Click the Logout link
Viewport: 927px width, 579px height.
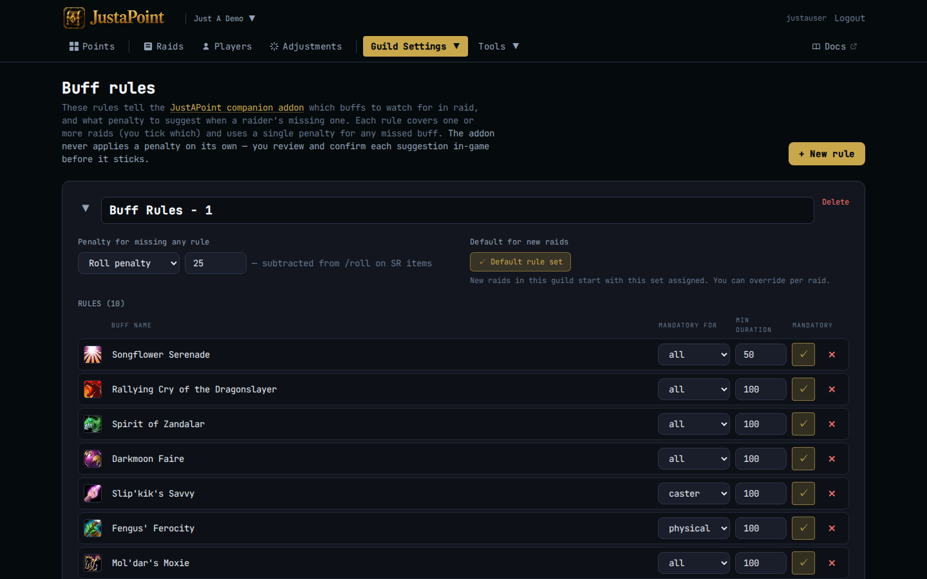pyautogui.click(x=850, y=18)
